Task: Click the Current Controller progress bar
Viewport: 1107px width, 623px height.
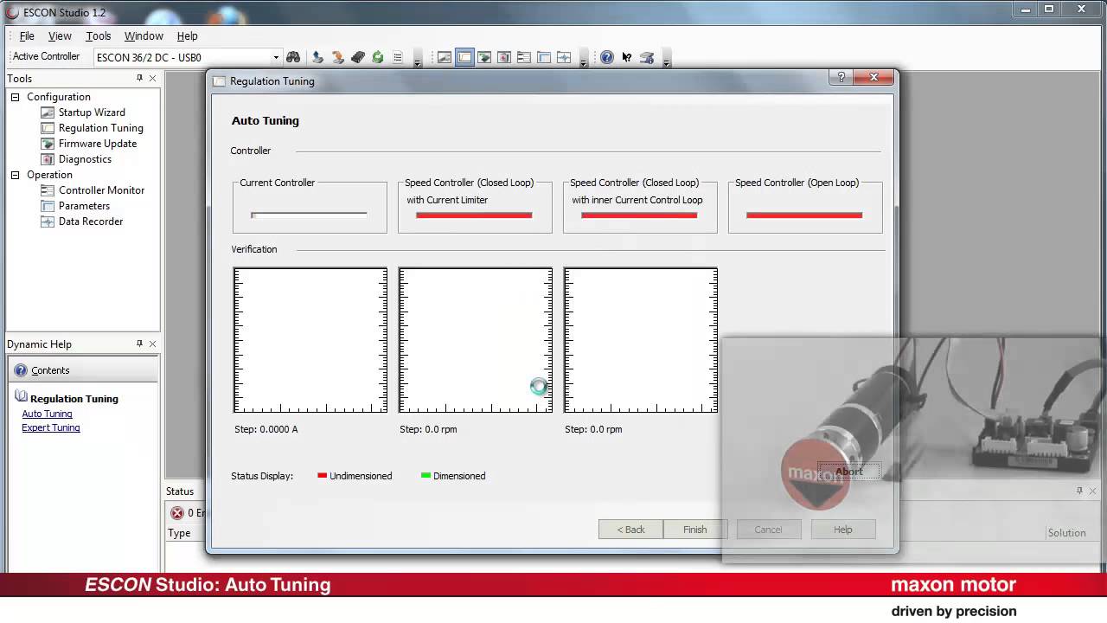Action: click(x=309, y=215)
